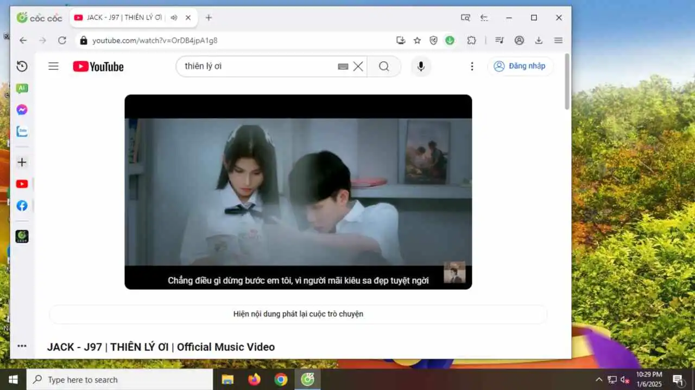
Task: Open the history icon in the Cốc Cốc sidebar
Action: tap(22, 66)
